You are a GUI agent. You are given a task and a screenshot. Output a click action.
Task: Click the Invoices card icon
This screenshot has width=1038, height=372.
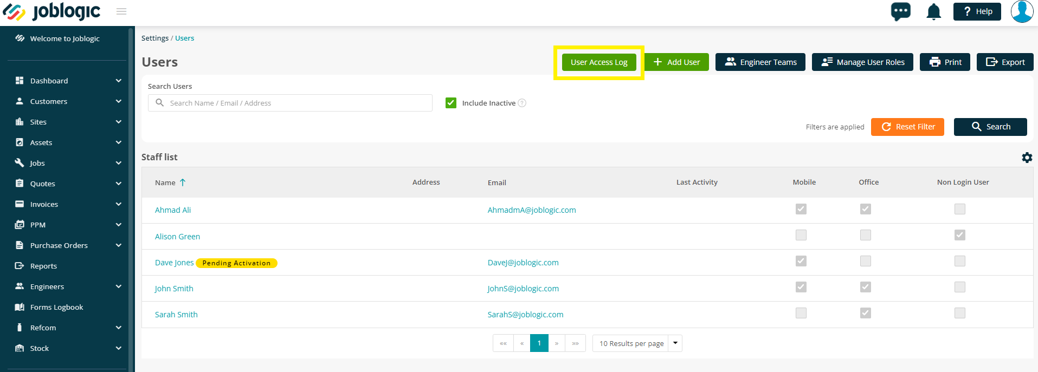click(x=20, y=204)
